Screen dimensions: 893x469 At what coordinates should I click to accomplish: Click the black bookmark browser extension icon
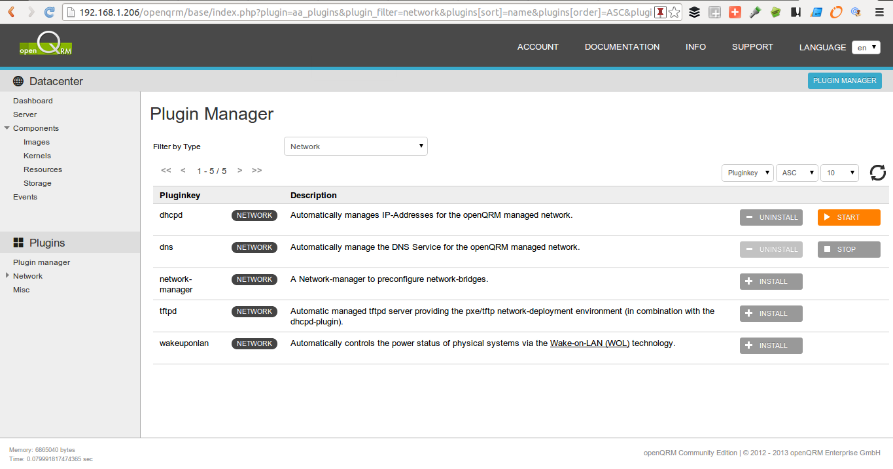pos(796,12)
